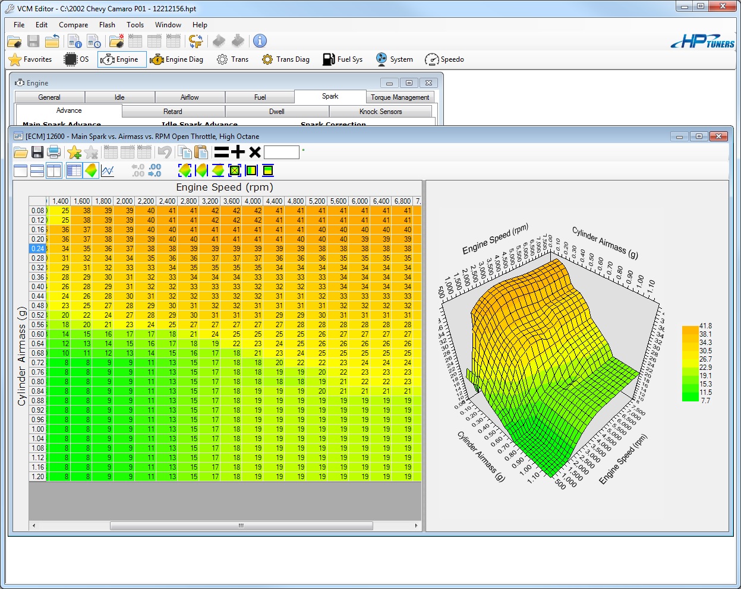Viewport: 741px width, 589px height.
Task: Click the blue information icon
Action: click(x=260, y=41)
